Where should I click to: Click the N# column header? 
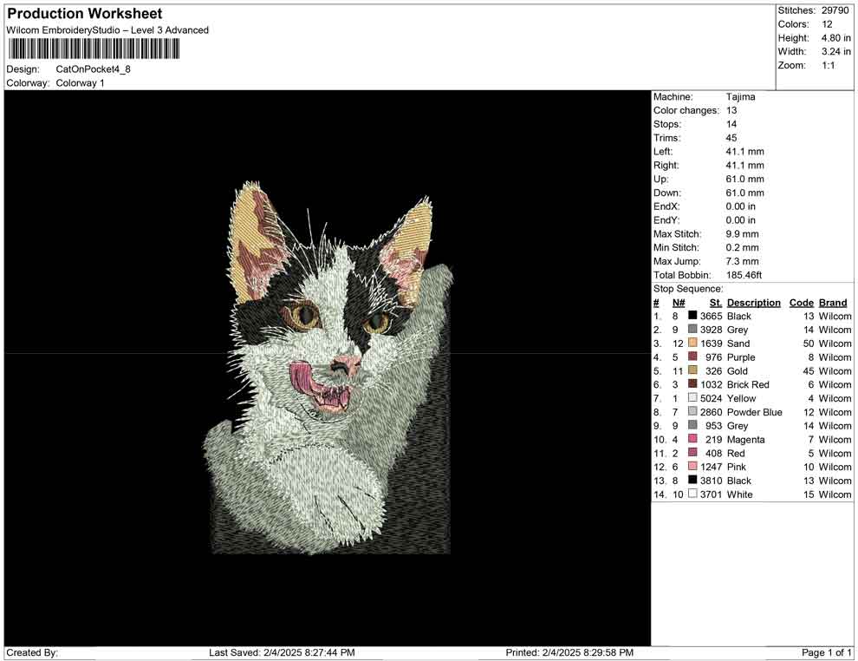[679, 303]
